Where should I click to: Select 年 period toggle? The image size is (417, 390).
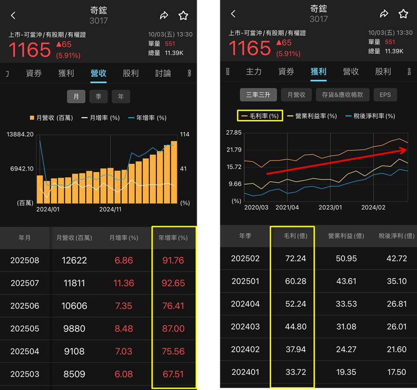121,96
